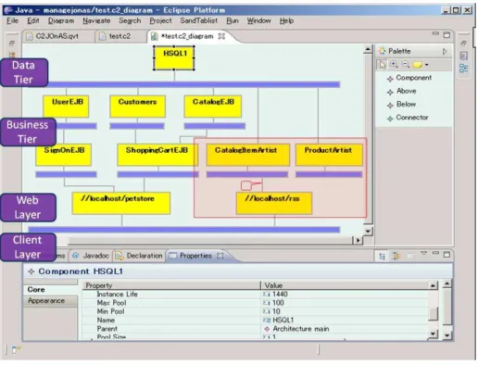Open the File menu
478x365 pixels.
click(x=12, y=20)
